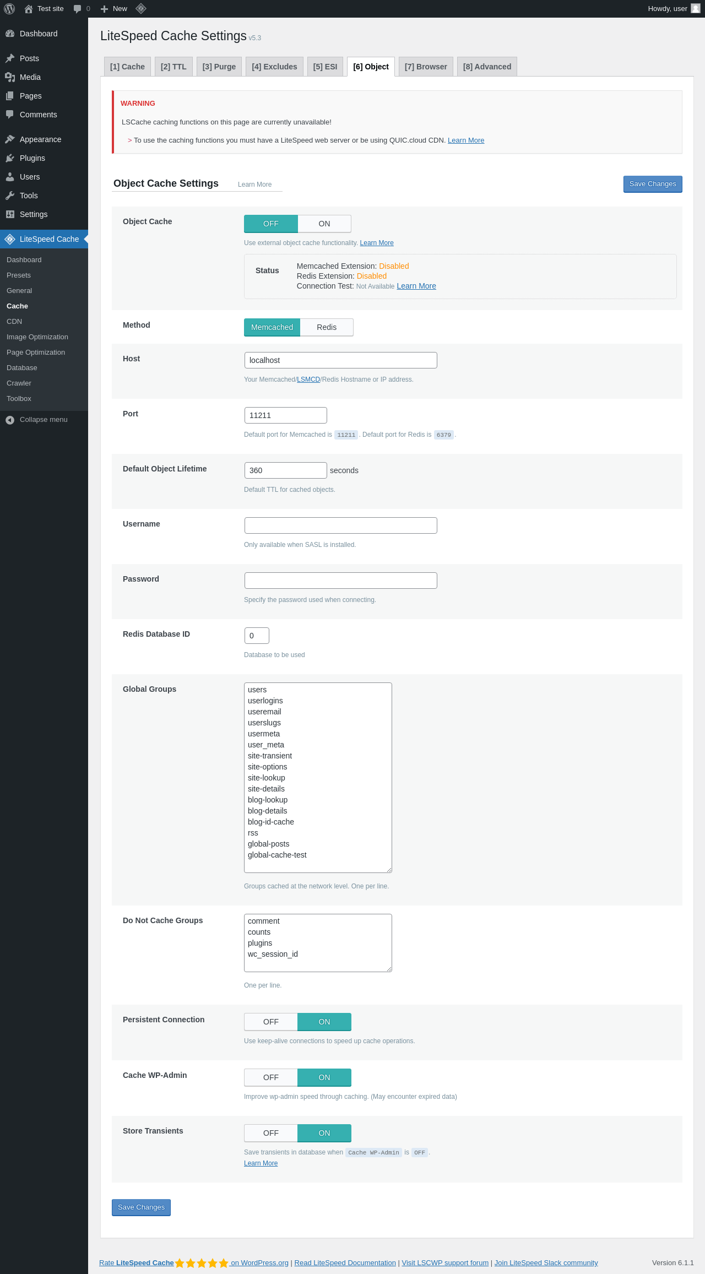The width and height of the screenshot is (705, 1274).
Task: Click the Password input field
Action: 341,581
